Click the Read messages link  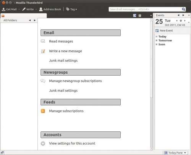(x=61, y=41)
